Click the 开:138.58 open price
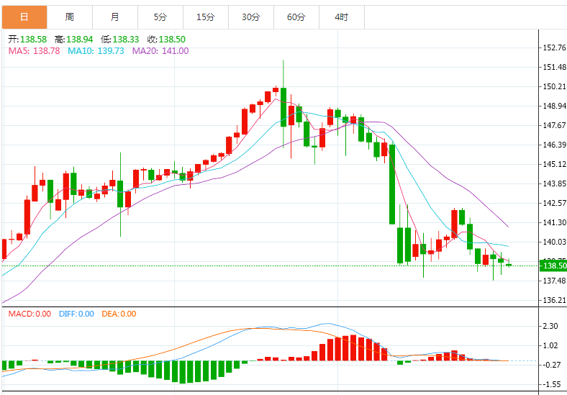567x395 pixels. click(x=27, y=40)
